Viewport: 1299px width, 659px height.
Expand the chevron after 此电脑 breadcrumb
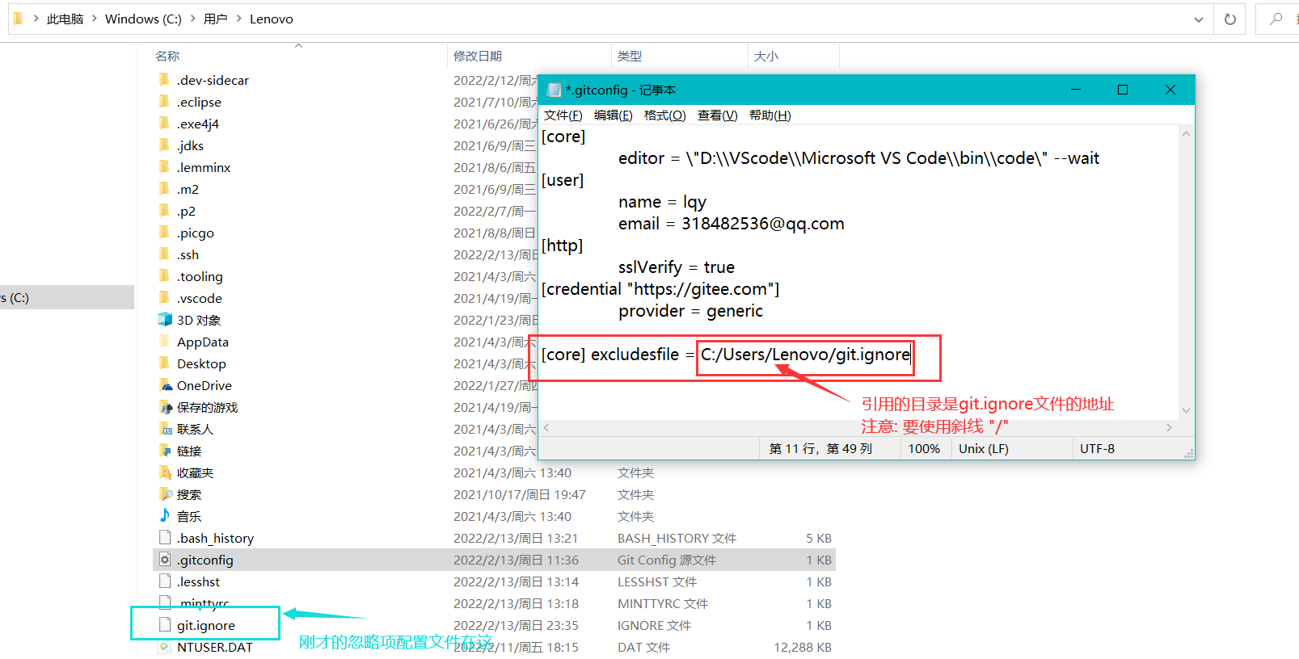(x=94, y=19)
